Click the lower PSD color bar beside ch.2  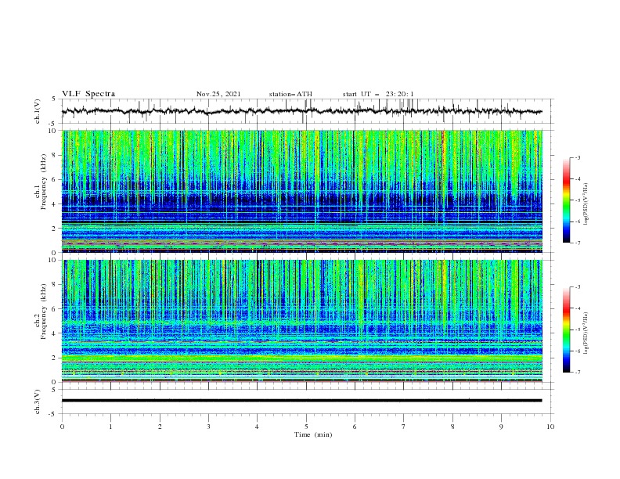[566, 330]
